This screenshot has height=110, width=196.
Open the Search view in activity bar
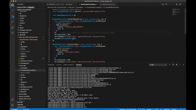click(x=13, y=10)
